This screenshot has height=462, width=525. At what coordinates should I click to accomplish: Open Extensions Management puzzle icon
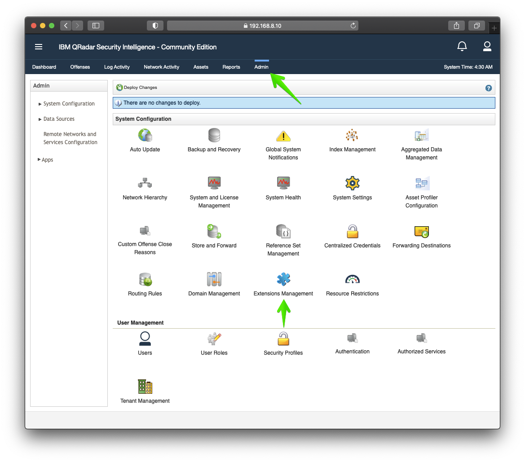(283, 280)
